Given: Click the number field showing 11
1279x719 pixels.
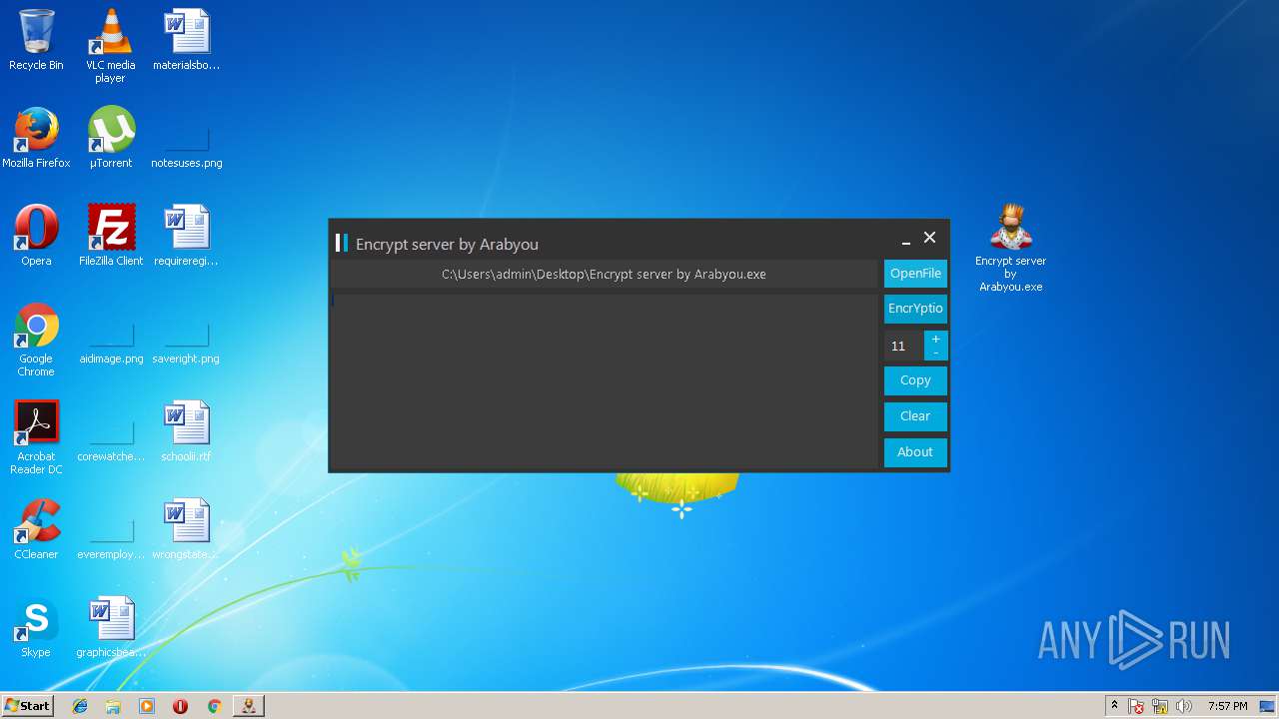Looking at the screenshot, I should pos(903,346).
